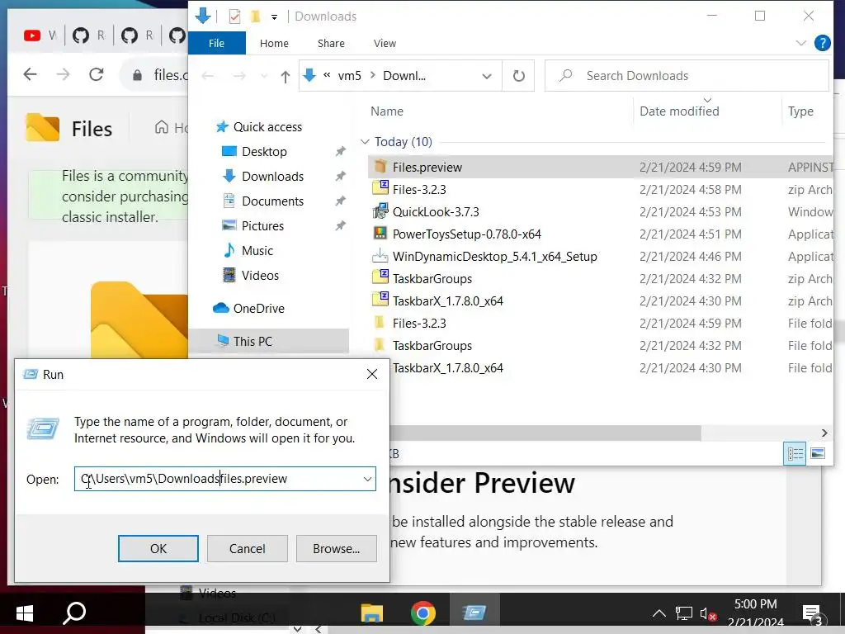Open the Run dialog command history dropdown
Screen dimensions: 845x634
point(367,479)
